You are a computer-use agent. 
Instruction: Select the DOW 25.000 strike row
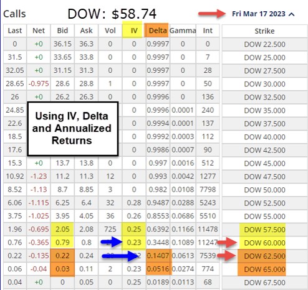[264, 57]
